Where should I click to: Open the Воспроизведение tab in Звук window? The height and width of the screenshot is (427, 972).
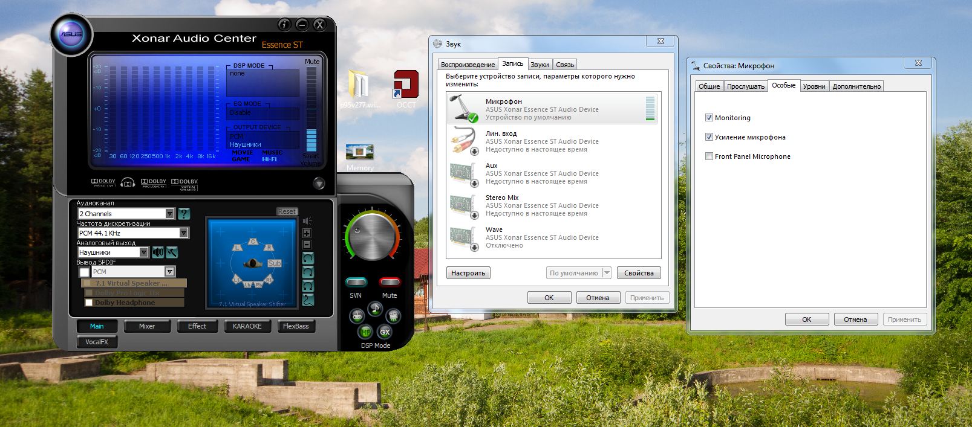[x=468, y=65]
